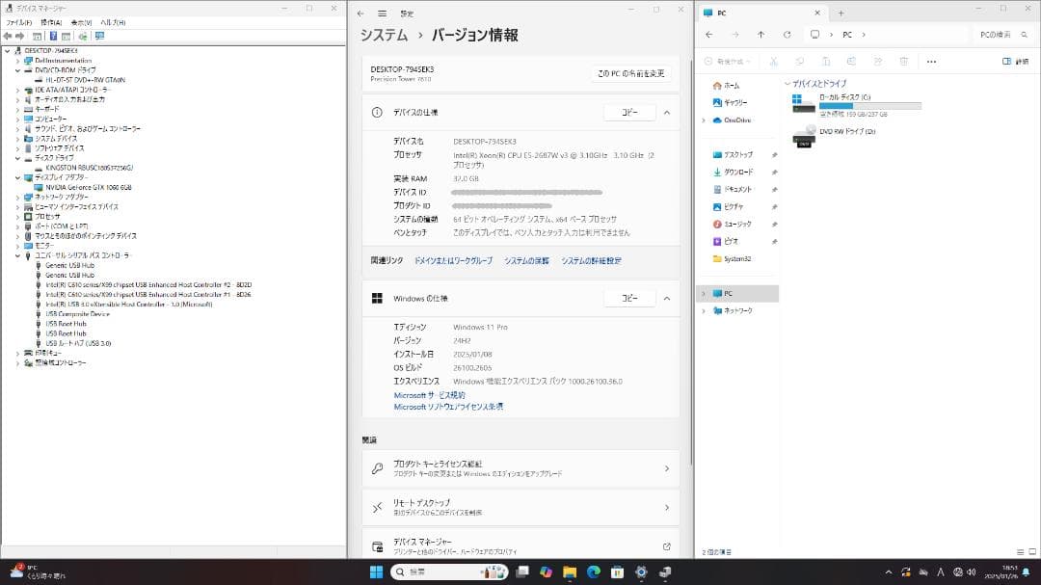Click the Refresh icon in Explorer address bar
This screenshot has width=1041, height=585.
click(787, 34)
